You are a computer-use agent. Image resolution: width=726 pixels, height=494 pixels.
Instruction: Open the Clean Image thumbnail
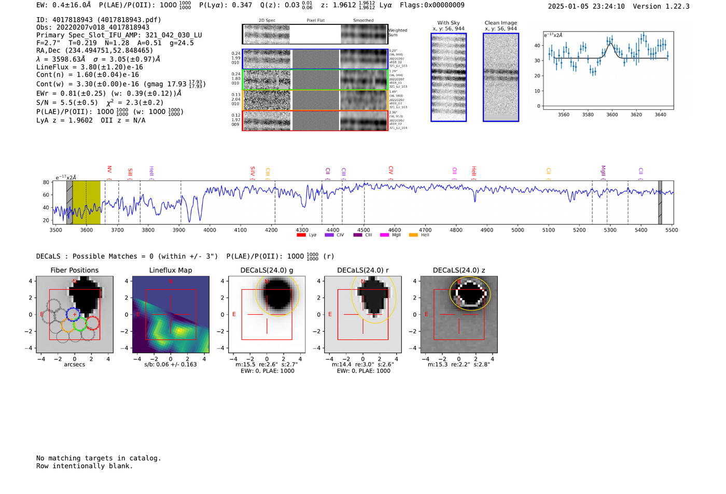point(500,77)
